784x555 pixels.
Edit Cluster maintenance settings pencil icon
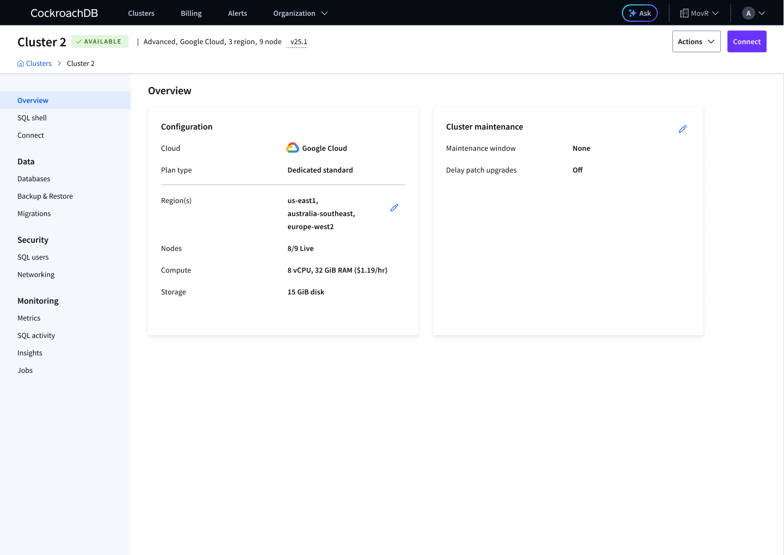tap(683, 129)
